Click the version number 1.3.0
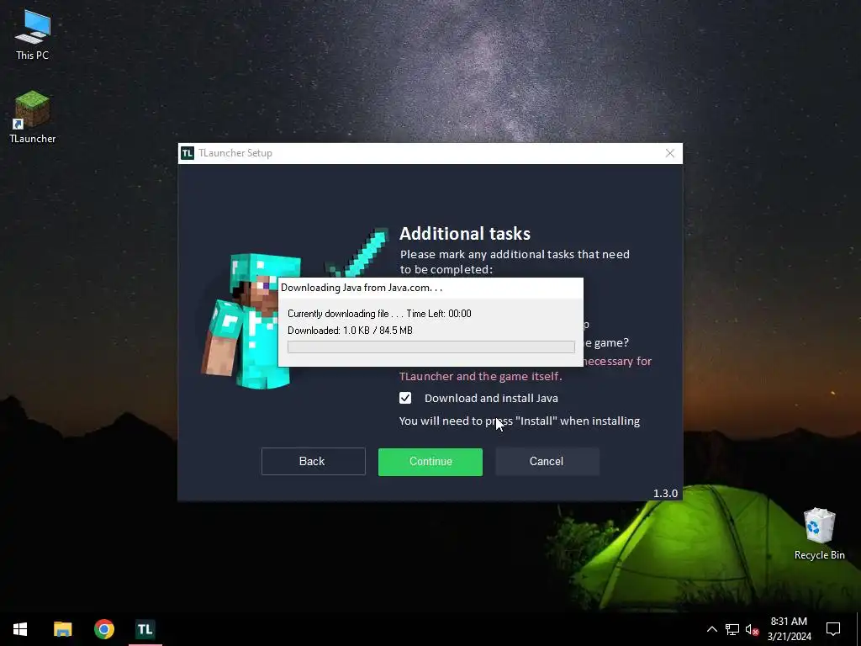This screenshot has height=646, width=861. [665, 493]
